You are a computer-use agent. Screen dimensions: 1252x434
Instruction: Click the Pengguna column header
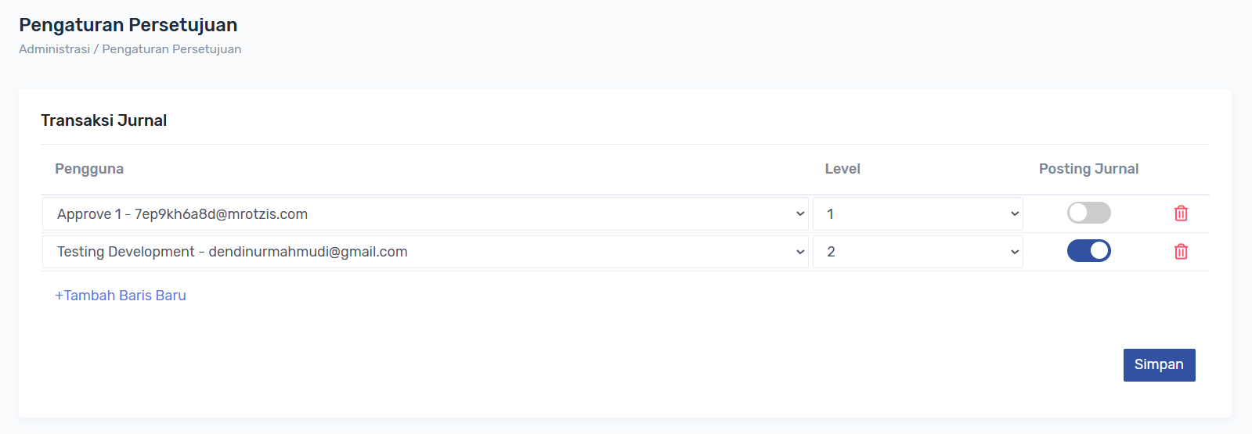coord(89,169)
